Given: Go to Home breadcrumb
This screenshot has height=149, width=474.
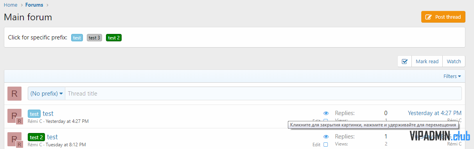Looking at the screenshot, I should [11, 5].
